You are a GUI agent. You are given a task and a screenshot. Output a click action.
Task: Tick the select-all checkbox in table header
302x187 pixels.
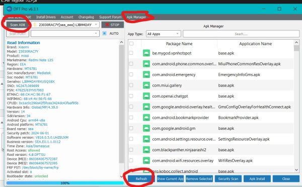[x=131, y=44]
